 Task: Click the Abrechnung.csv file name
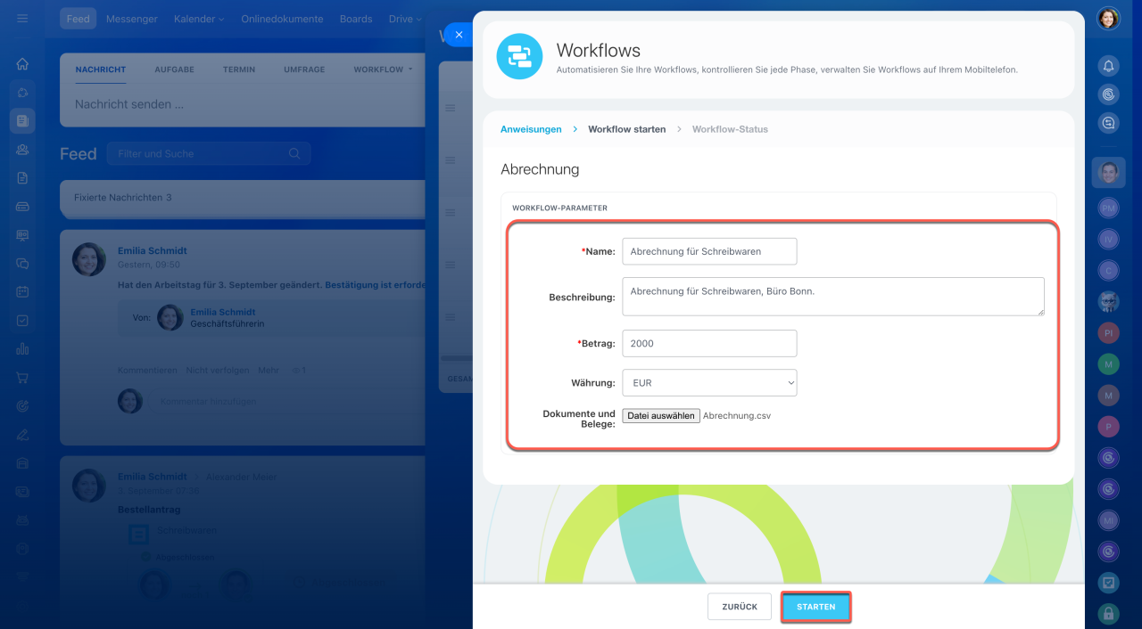[x=737, y=415]
